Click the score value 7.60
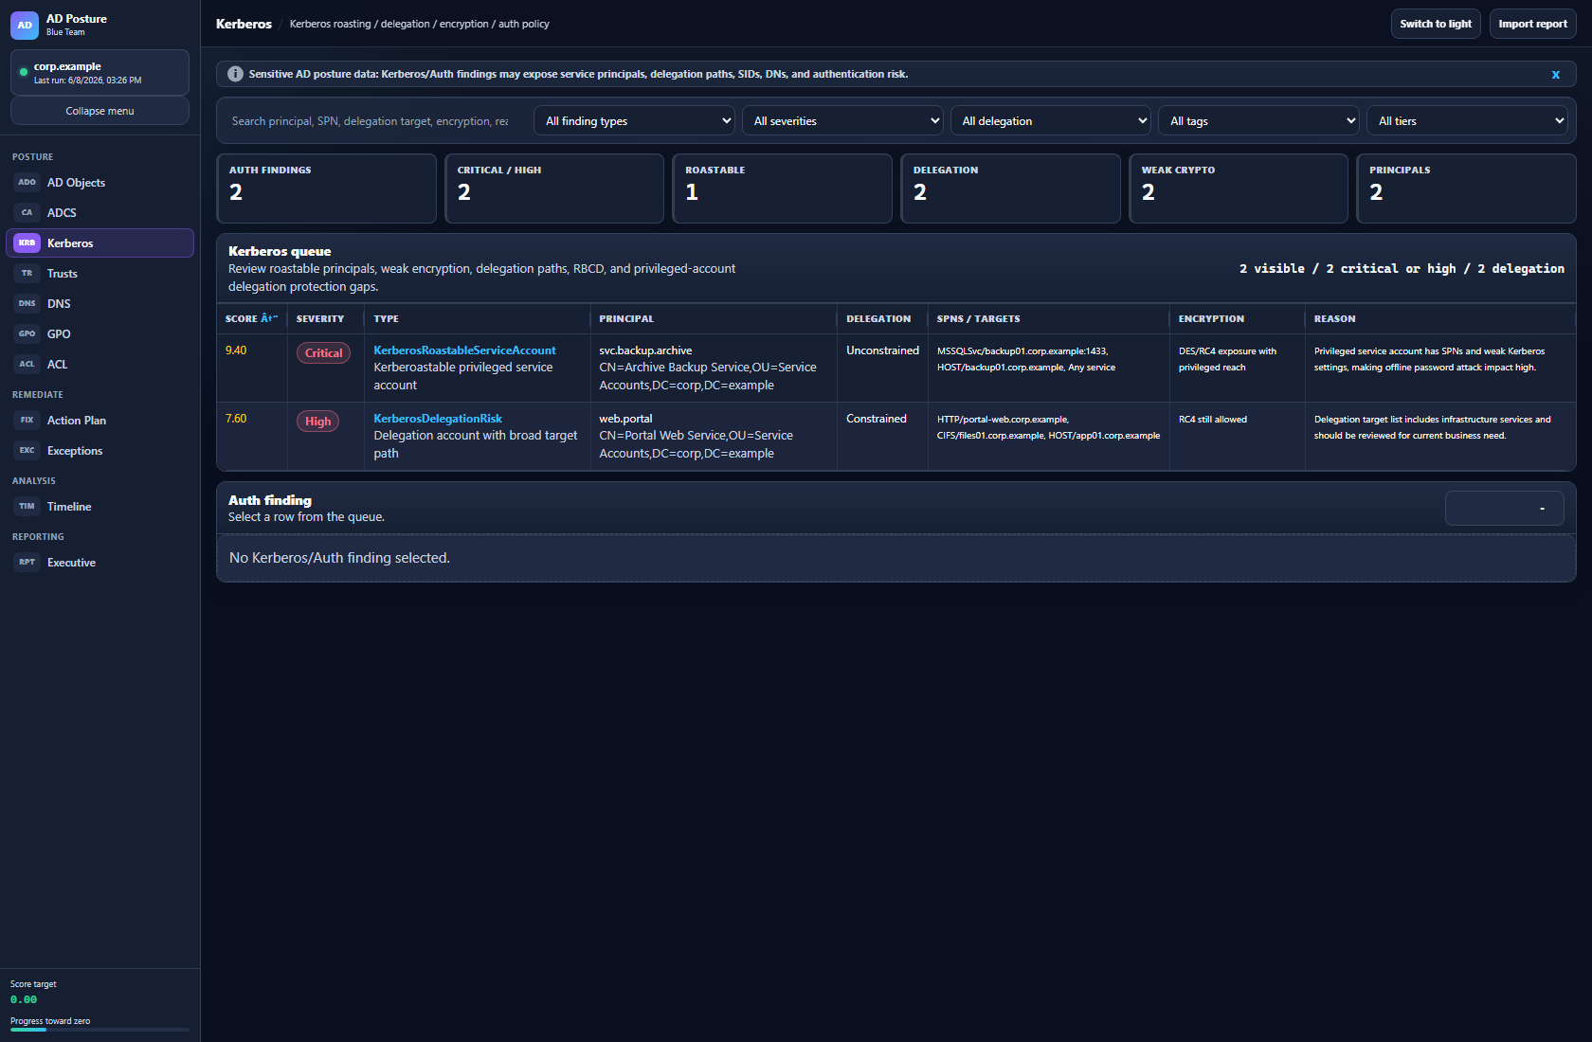This screenshot has height=1042, width=1592. [x=236, y=419]
